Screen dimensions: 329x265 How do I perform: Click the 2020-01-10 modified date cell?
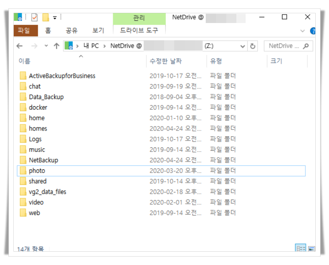click(176, 118)
